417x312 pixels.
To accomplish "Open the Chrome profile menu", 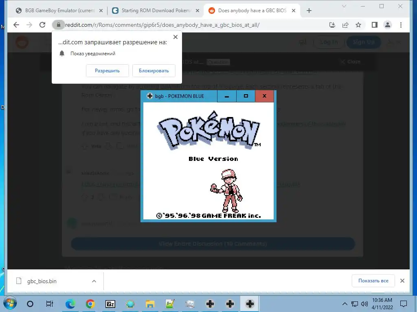I will tap(388, 25).
